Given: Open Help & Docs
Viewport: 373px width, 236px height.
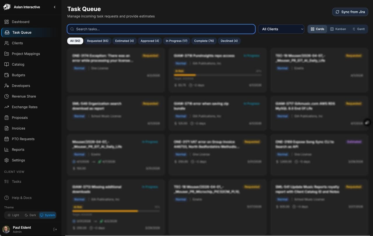Looking at the screenshot, I should pyautogui.click(x=21, y=198).
